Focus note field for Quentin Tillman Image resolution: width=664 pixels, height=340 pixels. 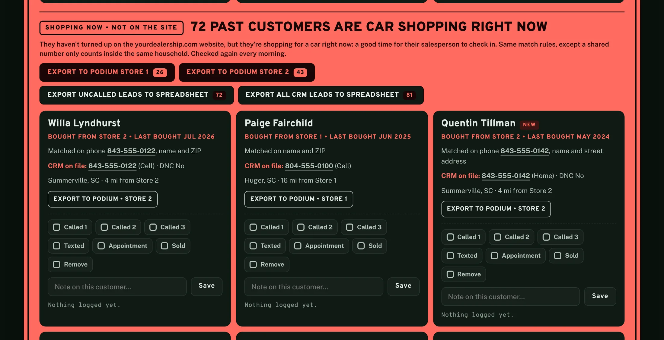point(511,297)
